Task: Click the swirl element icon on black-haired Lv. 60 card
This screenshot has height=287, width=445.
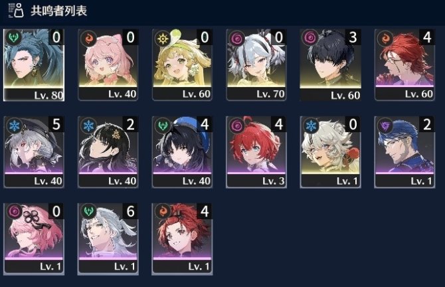Action: click(310, 38)
